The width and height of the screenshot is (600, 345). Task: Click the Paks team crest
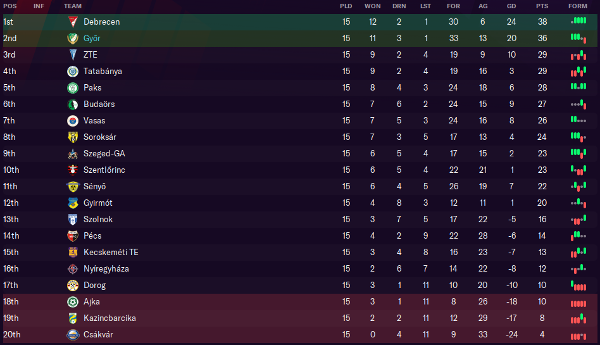tap(73, 87)
